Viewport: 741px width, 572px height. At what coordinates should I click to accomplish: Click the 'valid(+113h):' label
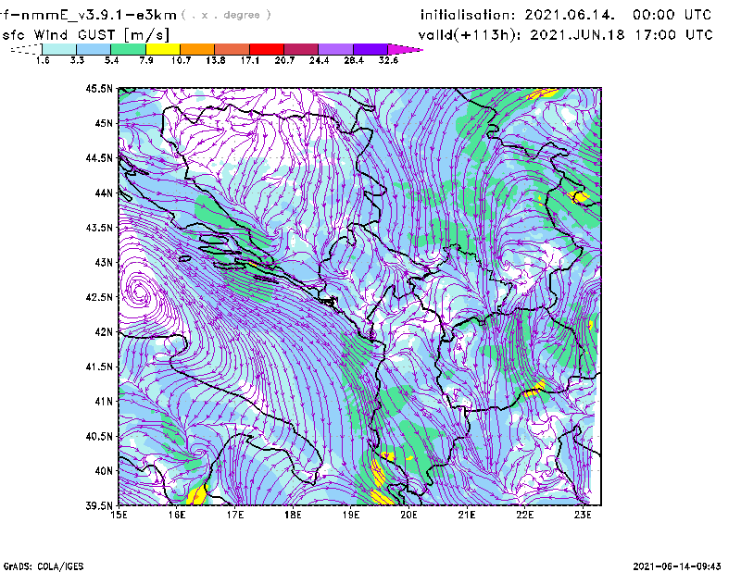(x=471, y=35)
